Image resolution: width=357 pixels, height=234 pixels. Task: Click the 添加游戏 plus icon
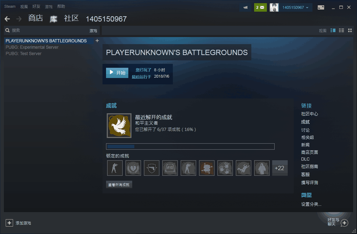coord(9,223)
